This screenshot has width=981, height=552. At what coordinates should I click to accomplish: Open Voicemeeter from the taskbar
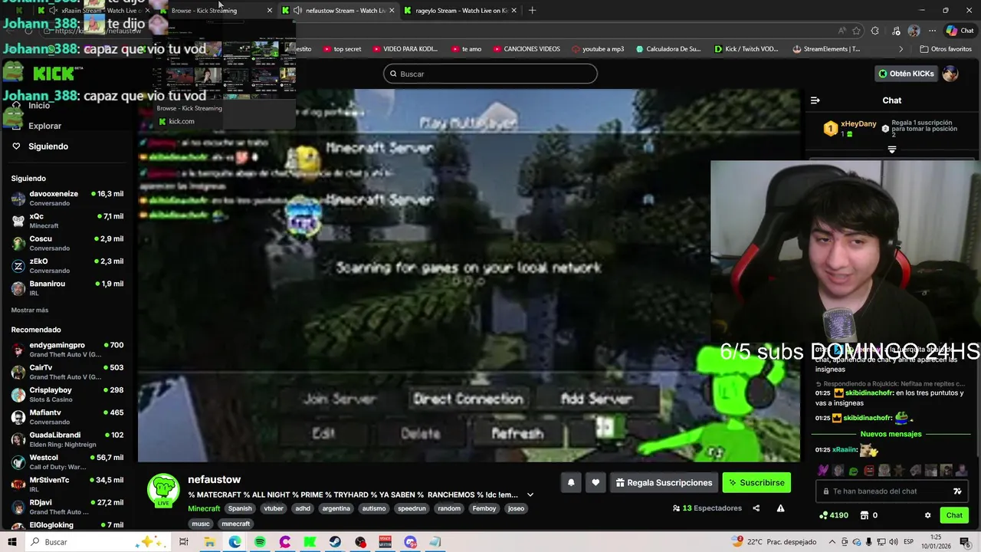pyautogui.click(x=386, y=542)
